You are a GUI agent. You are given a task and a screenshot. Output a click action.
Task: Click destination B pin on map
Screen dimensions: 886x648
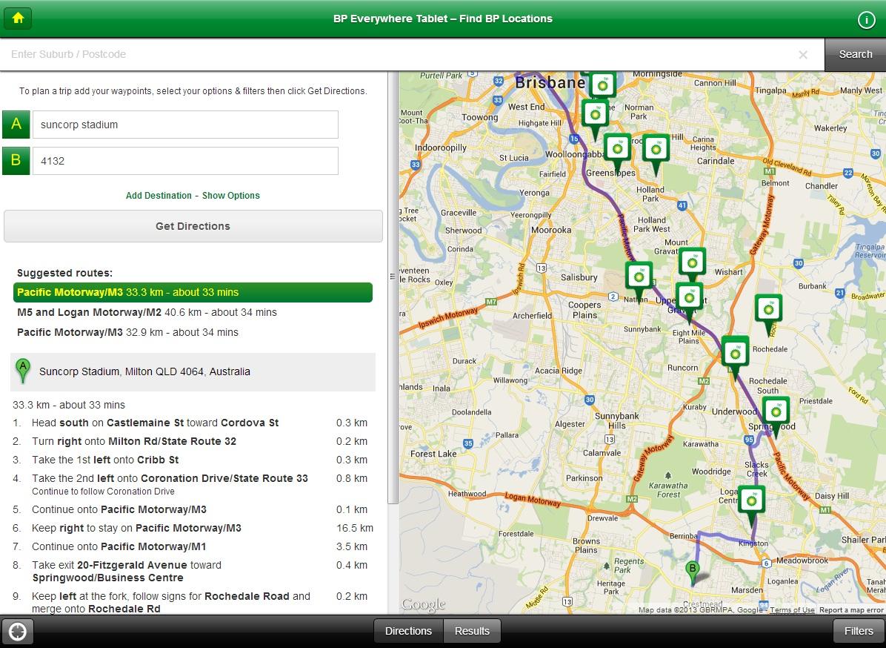coord(692,572)
